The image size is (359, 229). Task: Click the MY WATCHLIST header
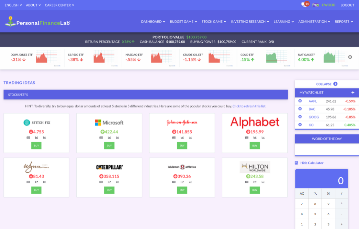click(x=327, y=93)
